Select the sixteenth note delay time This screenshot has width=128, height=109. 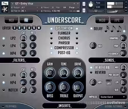tap(107, 29)
